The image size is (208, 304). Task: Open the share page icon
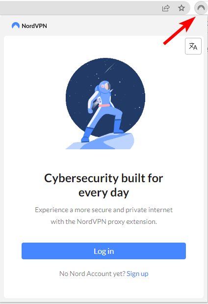pos(166,8)
